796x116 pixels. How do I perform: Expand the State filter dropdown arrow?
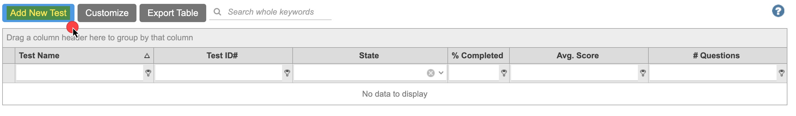click(x=441, y=73)
